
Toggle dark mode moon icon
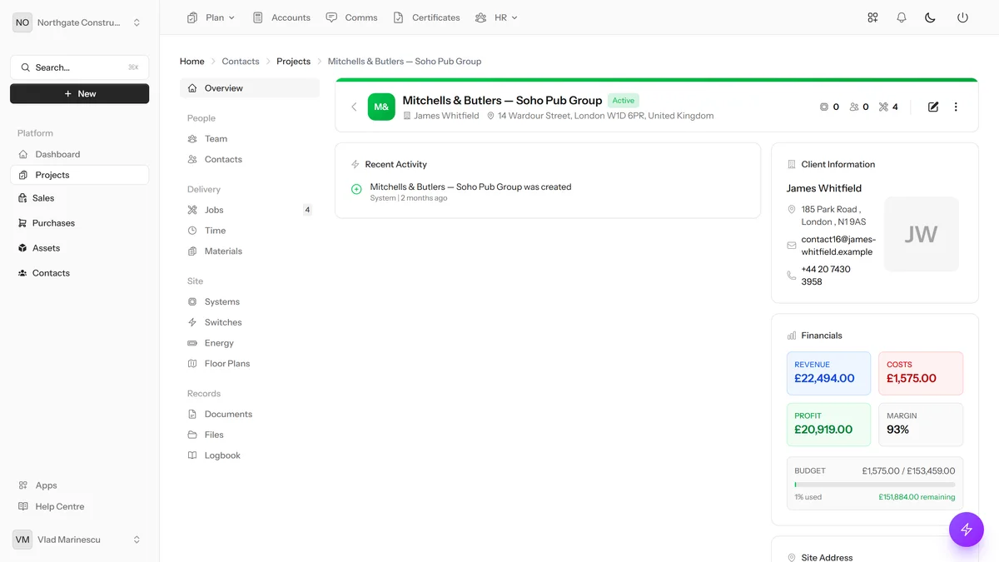931,17
